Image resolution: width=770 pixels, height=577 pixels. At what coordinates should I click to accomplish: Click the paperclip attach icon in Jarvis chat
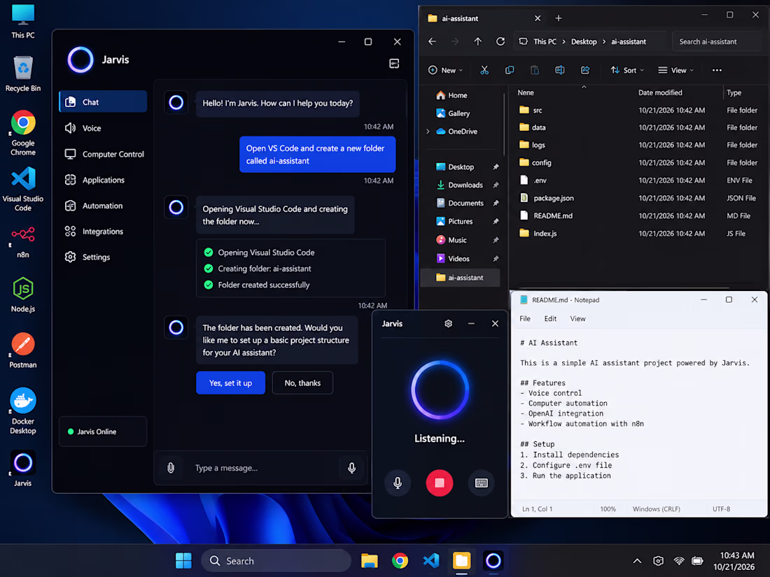170,468
